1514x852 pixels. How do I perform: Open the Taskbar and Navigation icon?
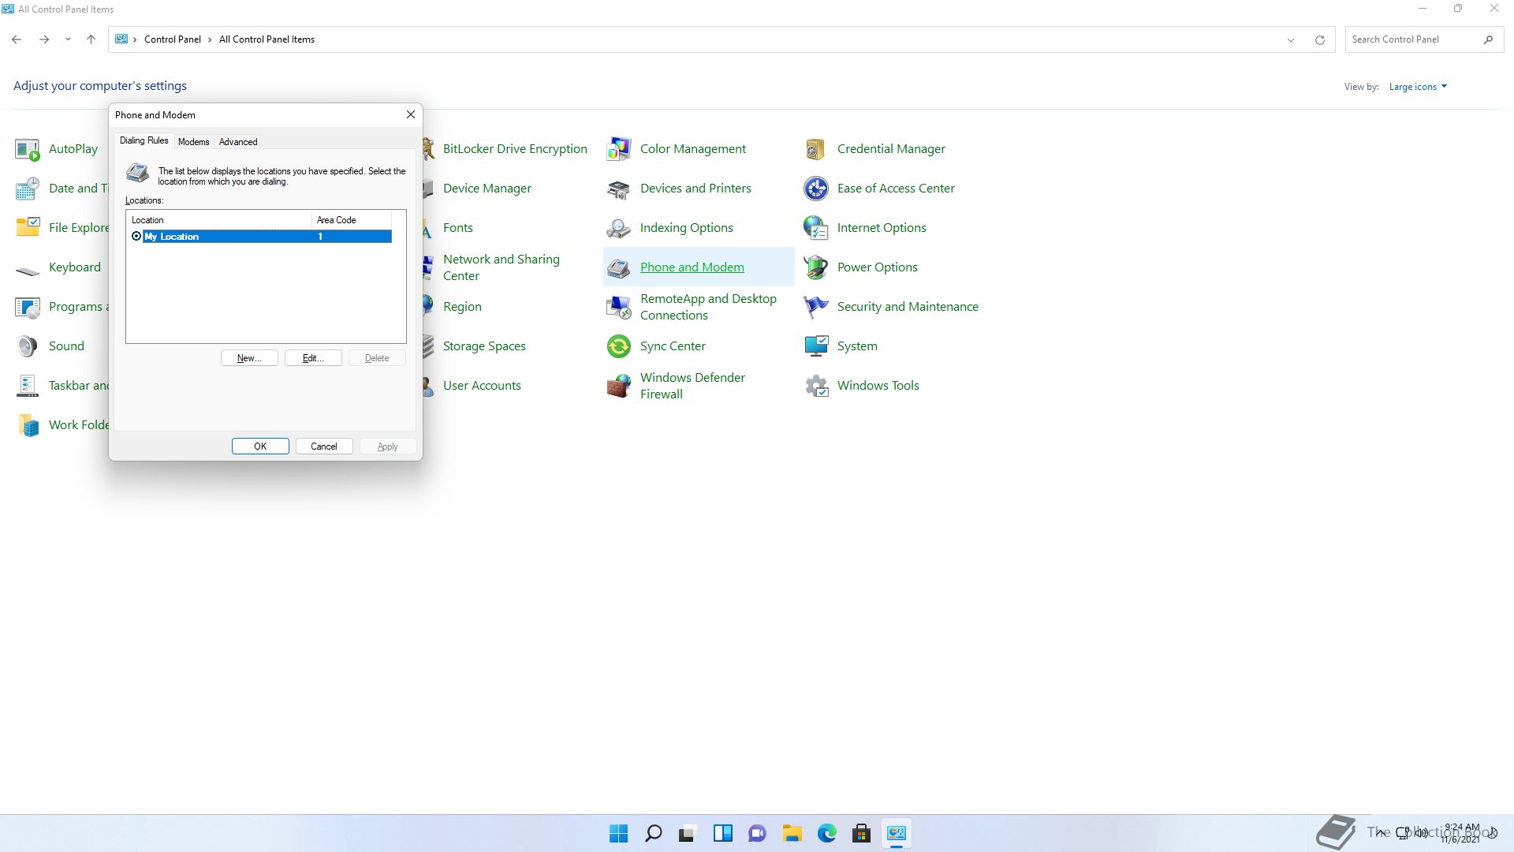click(x=28, y=386)
